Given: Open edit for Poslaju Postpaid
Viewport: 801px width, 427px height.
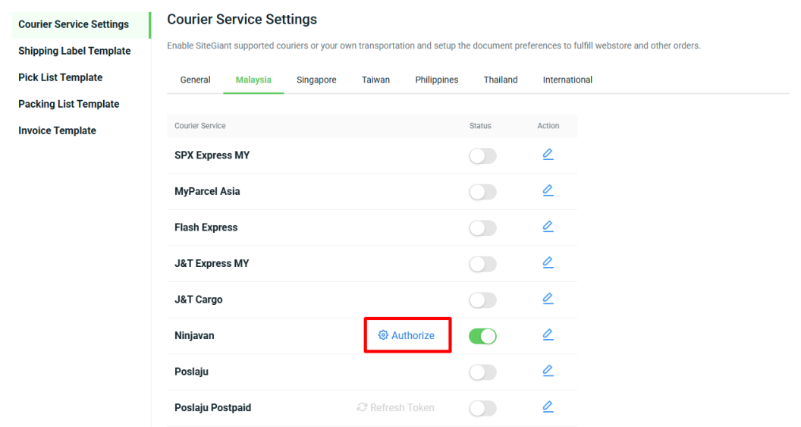Looking at the screenshot, I should point(548,407).
